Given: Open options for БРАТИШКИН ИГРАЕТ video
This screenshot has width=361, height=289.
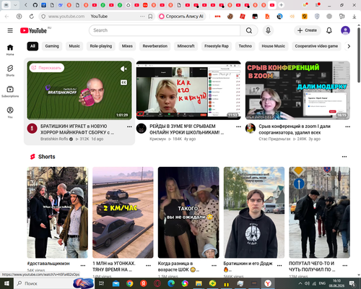Looking at the screenshot, I should pyautogui.click(x=129, y=126).
